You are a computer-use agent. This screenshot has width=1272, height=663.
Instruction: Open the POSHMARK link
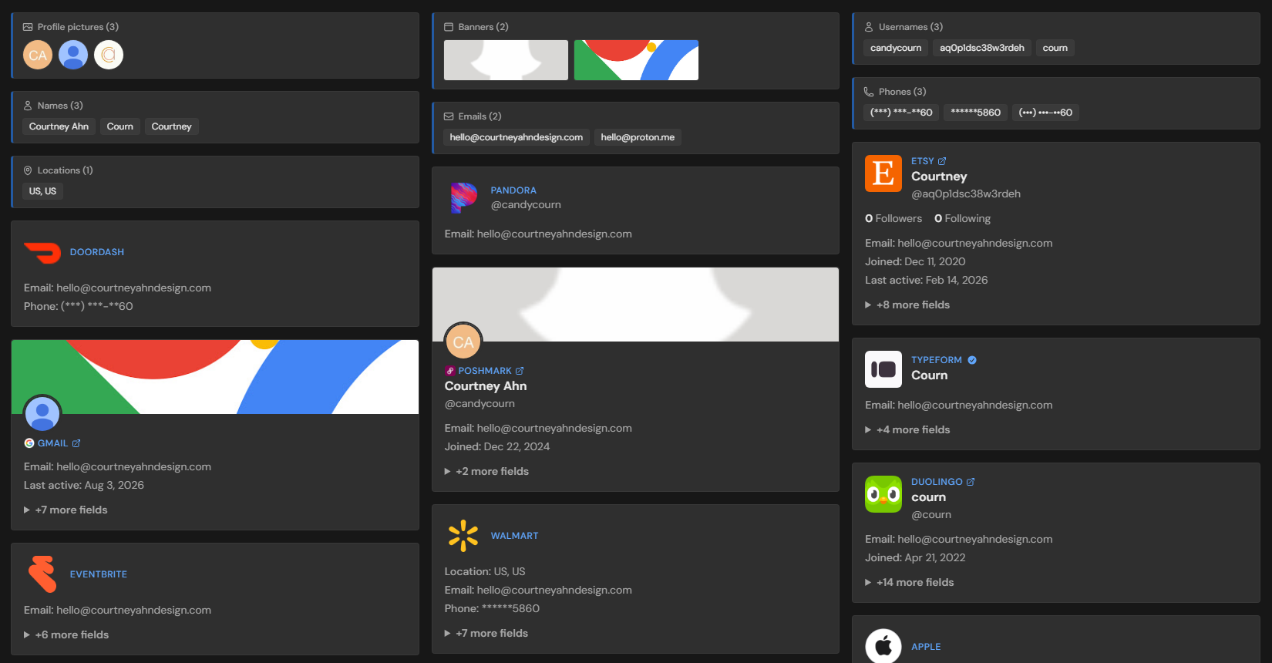click(x=485, y=371)
